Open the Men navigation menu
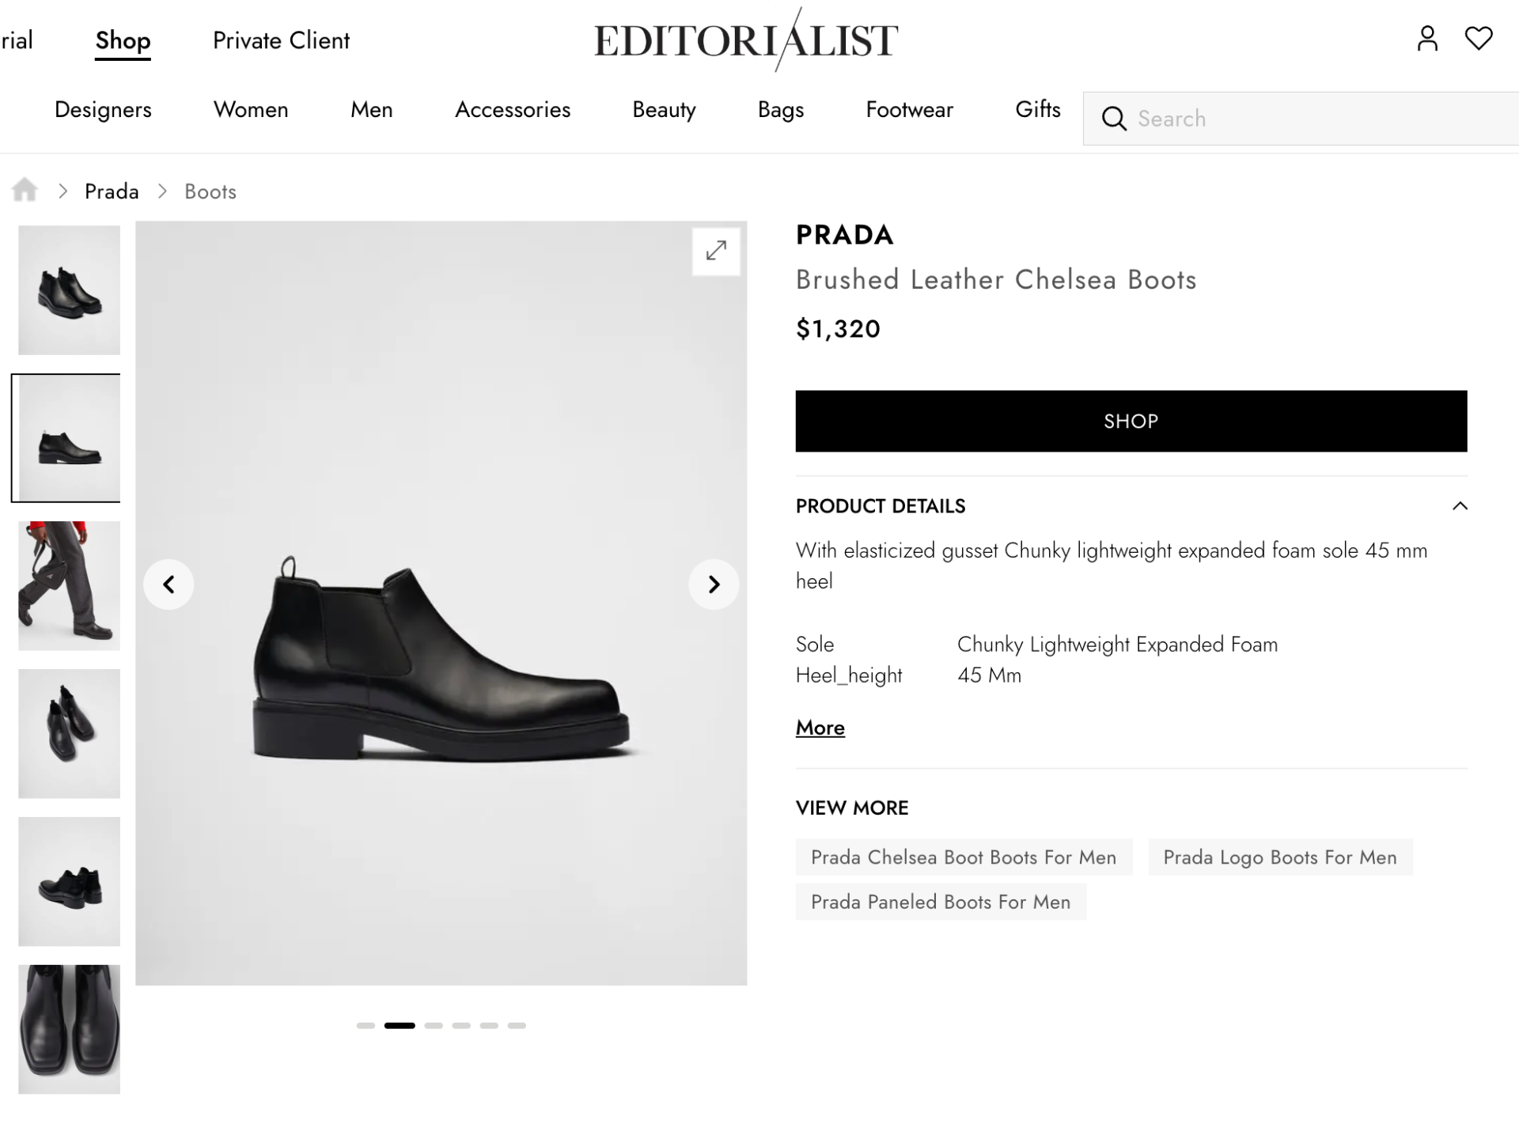The image size is (1519, 1135). tap(371, 110)
